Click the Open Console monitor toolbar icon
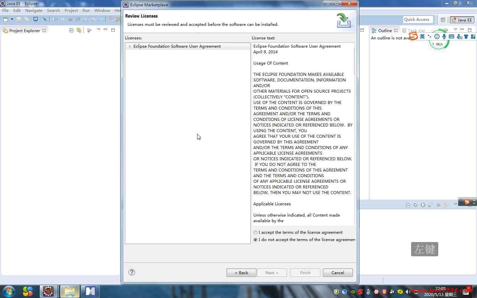 point(35,19)
